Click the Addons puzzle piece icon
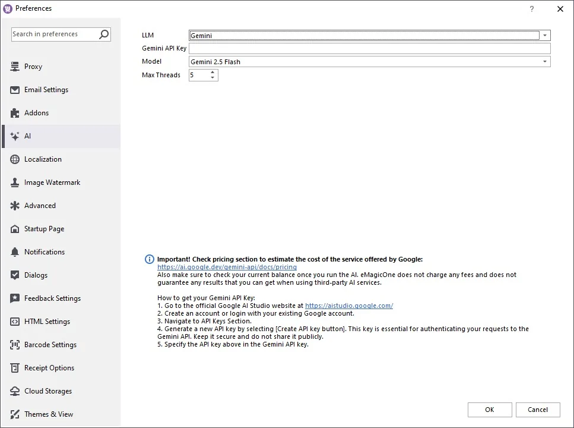The height and width of the screenshot is (428, 574). click(15, 113)
